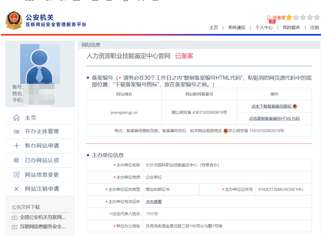This screenshot has width=321, height=236.
Task: Click the edit icon for 网站信息变更
Action: [16, 175]
